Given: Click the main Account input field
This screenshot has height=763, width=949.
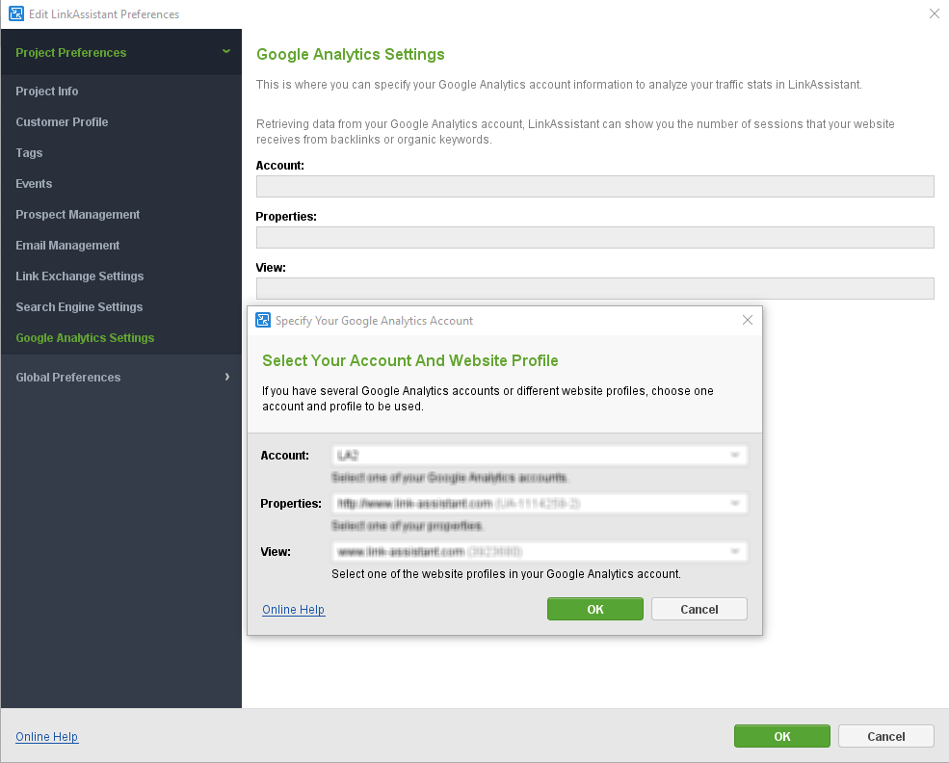Looking at the screenshot, I should coord(595,186).
